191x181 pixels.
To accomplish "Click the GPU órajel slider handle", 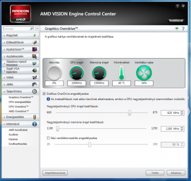I will tap(129, 113).
